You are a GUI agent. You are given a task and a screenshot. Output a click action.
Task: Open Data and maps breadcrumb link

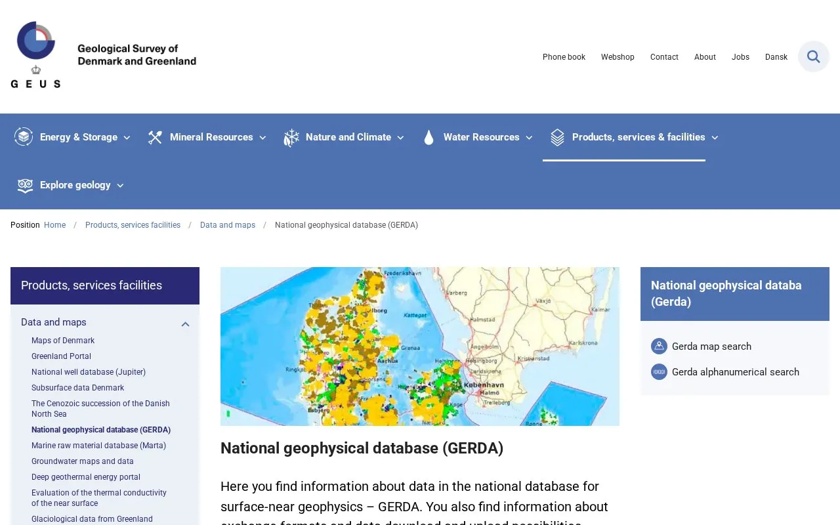(x=228, y=225)
